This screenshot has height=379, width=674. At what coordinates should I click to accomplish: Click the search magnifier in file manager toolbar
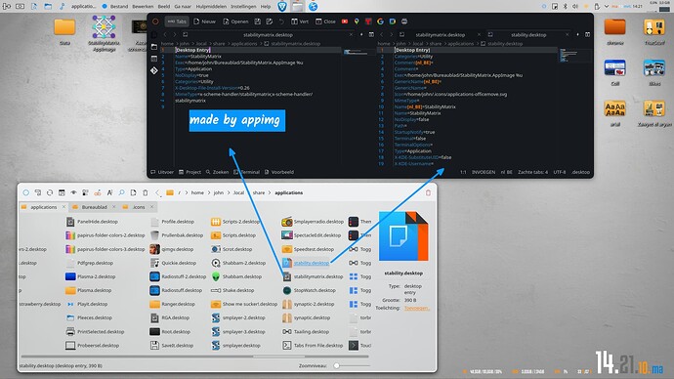click(x=121, y=192)
